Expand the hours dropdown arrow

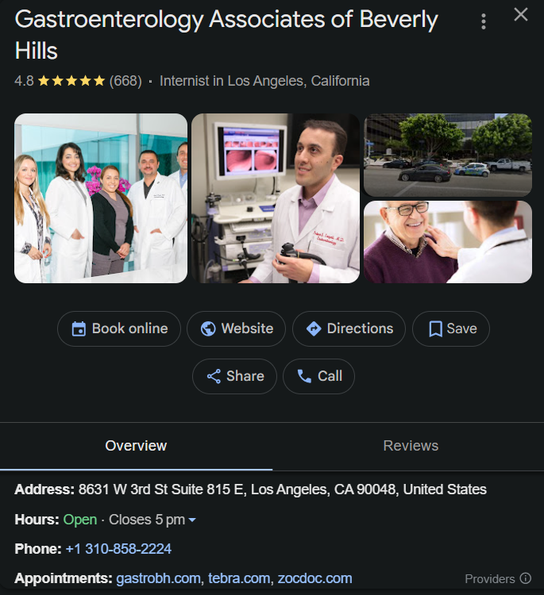pos(192,520)
